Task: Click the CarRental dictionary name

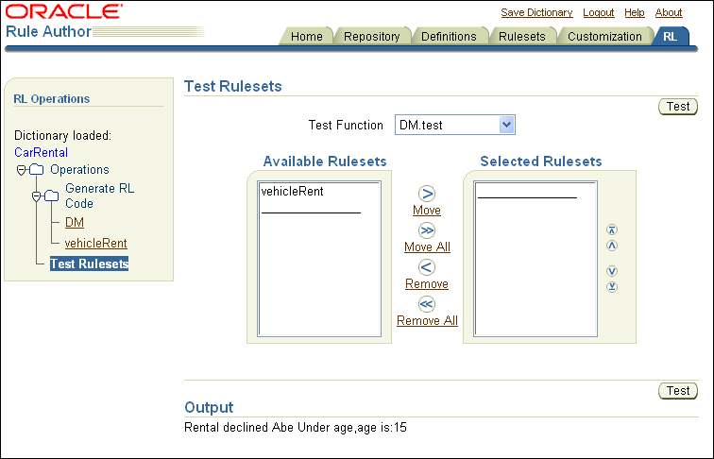Action: pos(41,153)
